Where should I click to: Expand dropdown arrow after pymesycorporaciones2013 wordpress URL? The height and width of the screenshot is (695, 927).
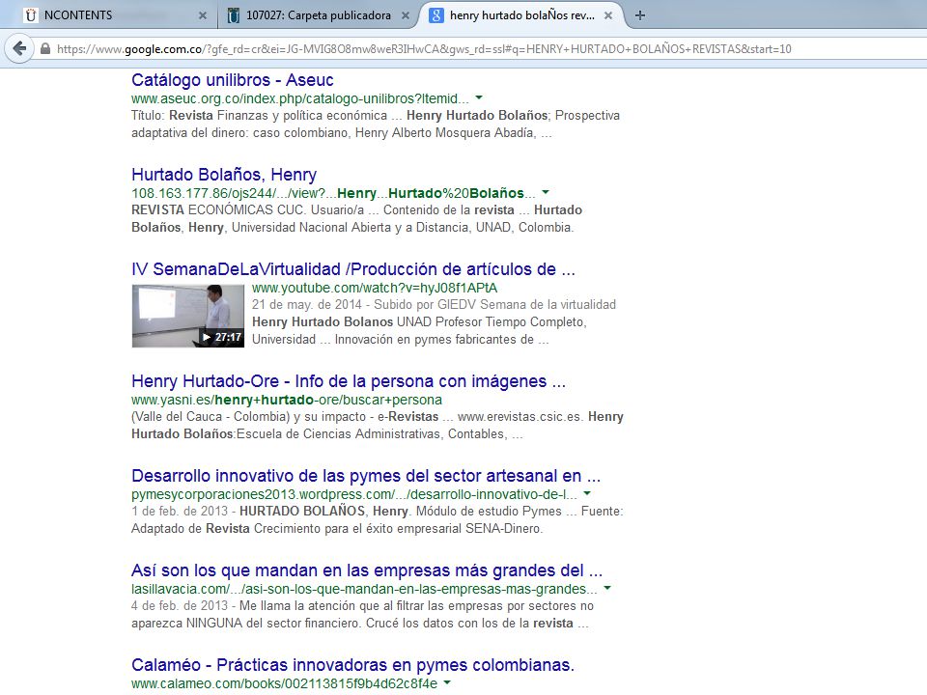tap(587, 493)
